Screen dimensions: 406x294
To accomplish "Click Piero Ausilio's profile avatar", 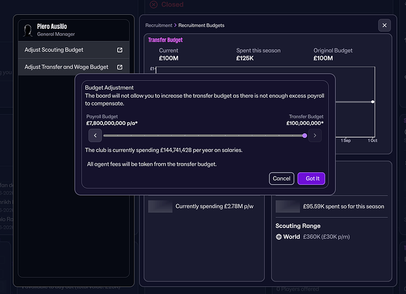I will tap(27, 31).
